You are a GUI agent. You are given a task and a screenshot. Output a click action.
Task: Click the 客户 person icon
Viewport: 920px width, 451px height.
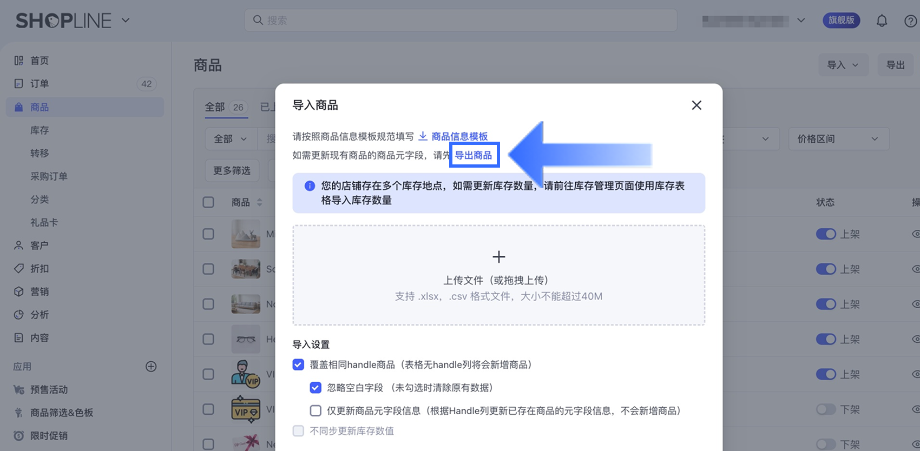(19, 246)
